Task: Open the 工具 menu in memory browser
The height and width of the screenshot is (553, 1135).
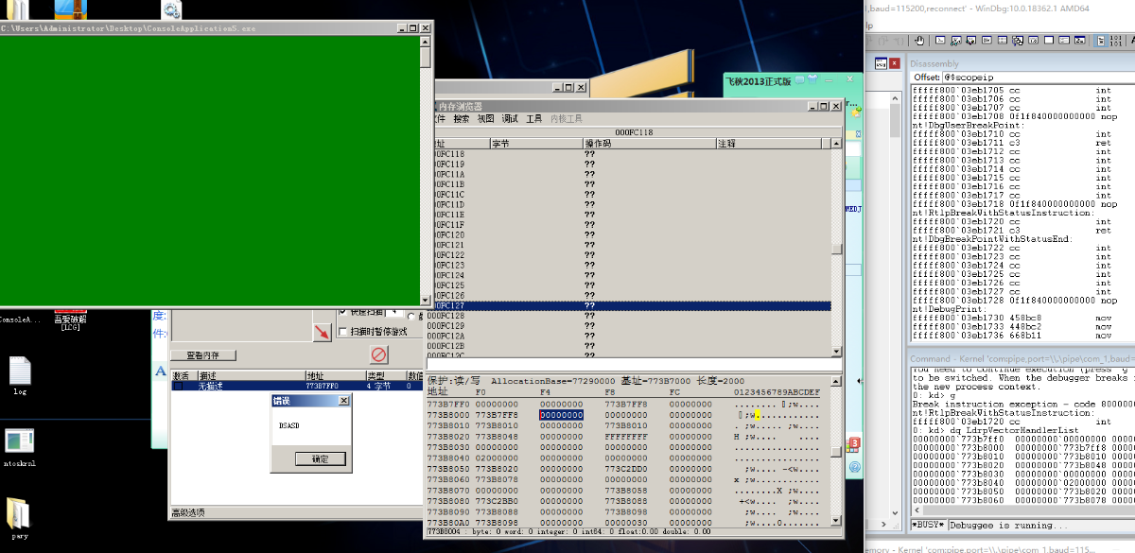Action: 534,119
